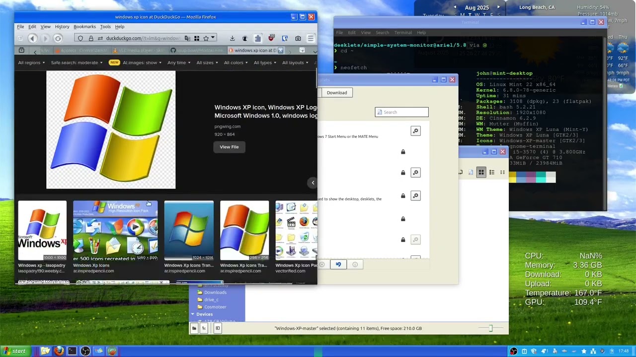The height and width of the screenshot is (357, 636).
Task: Click the Firefox back navigation button
Action: pos(32,38)
